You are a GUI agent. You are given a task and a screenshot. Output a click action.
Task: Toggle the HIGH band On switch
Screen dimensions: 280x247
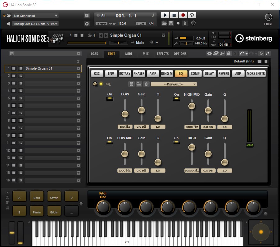[176, 142]
